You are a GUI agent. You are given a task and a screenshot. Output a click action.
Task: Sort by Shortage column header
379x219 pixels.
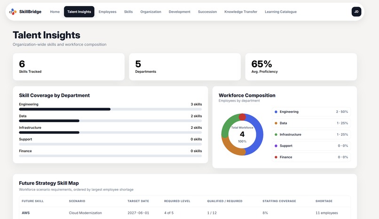pyautogui.click(x=324, y=201)
